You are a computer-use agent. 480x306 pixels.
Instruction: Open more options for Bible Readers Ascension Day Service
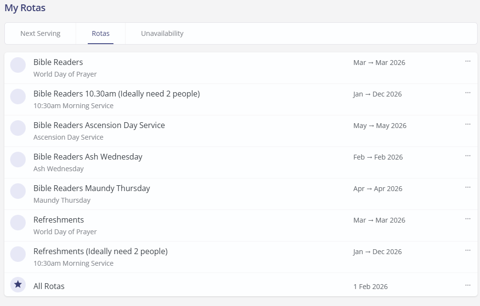(467, 124)
